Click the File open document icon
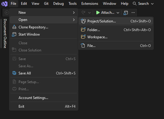The width and height of the screenshot is (164, 119). (83, 45)
